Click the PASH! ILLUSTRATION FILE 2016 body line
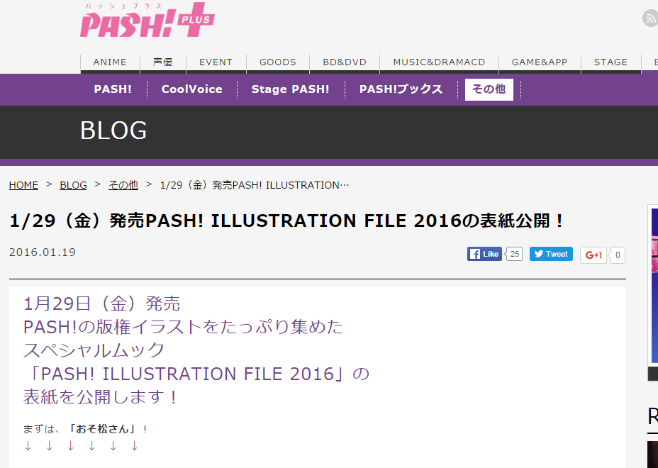This screenshot has width=658, height=468. click(x=196, y=374)
